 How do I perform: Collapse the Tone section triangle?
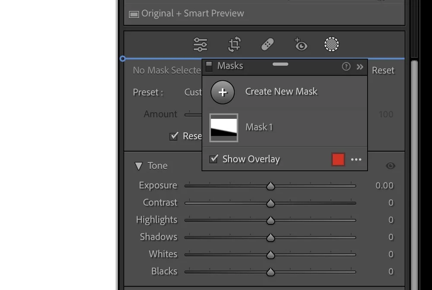click(x=139, y=166)
